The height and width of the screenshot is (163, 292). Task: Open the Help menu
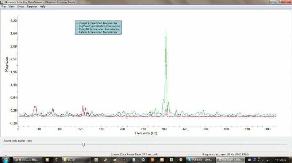pos(42,7)
